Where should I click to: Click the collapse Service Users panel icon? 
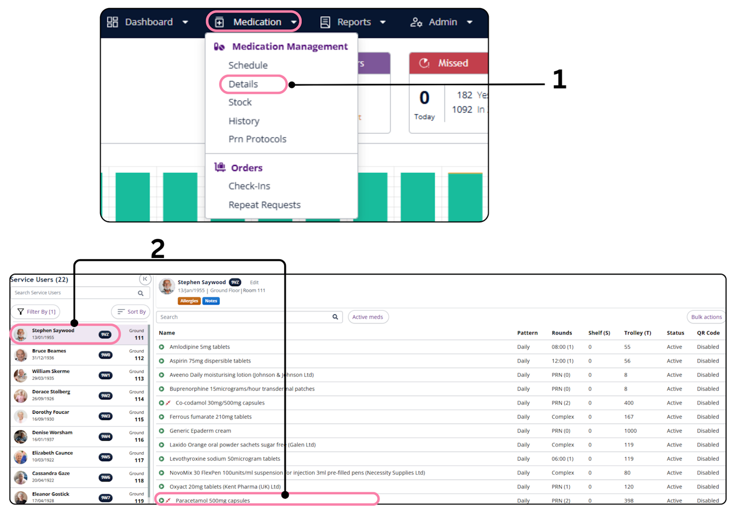pyautogui.click(x=145, y=279)
